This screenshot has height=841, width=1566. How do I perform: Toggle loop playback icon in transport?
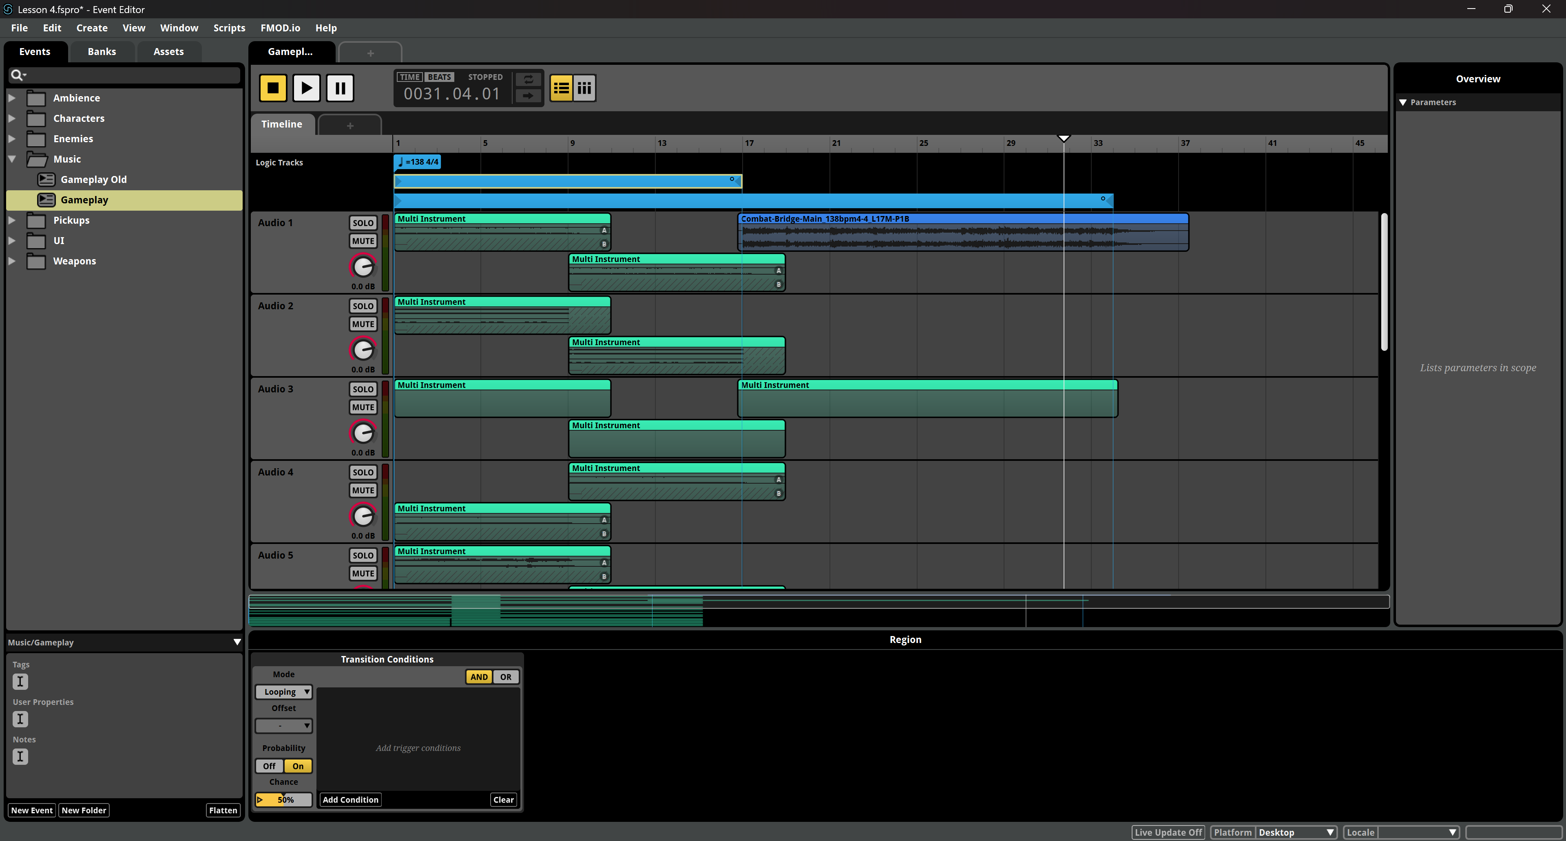pyautogui.click(x=528, y=79)
